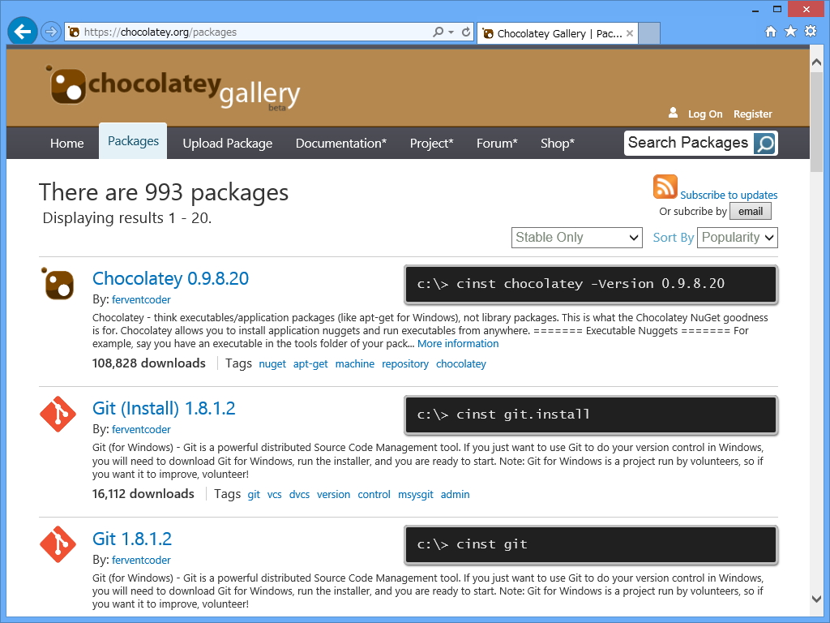Click the version tag
Screen dimensions: 830x623
coord(333,494)
